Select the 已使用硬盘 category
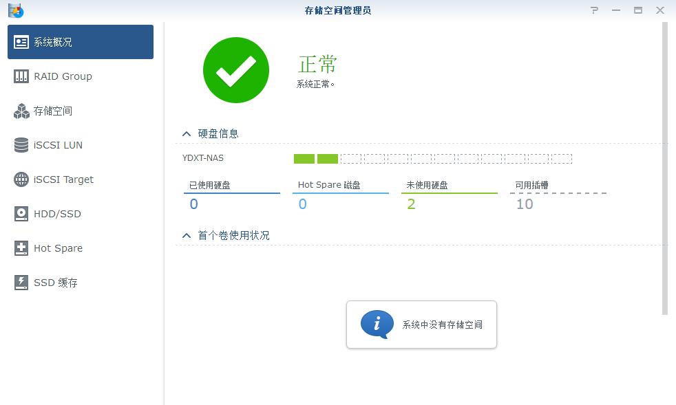676x405 pixels. click(211, 186)
